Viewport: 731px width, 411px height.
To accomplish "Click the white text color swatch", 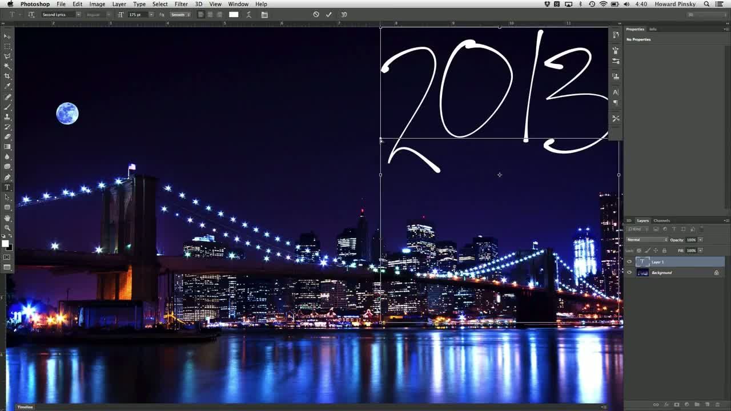I will click(x=234, y=14).
